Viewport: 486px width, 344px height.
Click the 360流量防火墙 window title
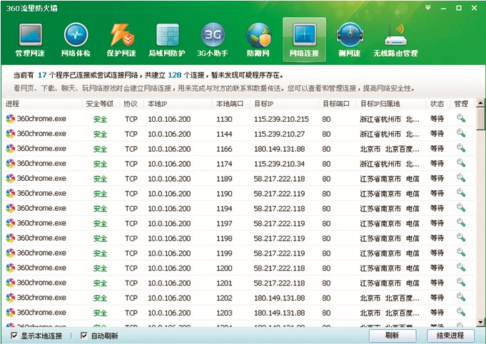click(x=31, y=8)
